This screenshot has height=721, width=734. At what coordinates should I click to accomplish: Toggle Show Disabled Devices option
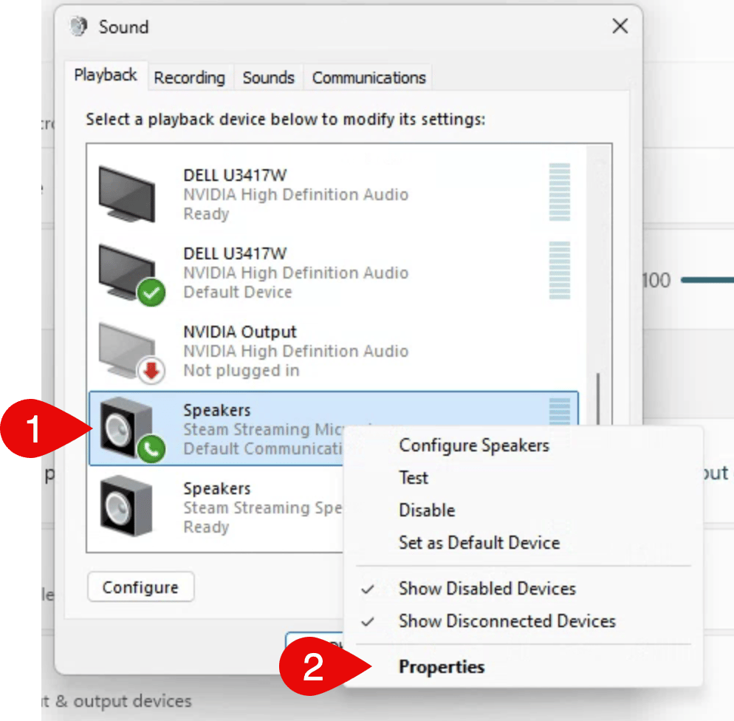pyautogui.click(x=487, y=589)
